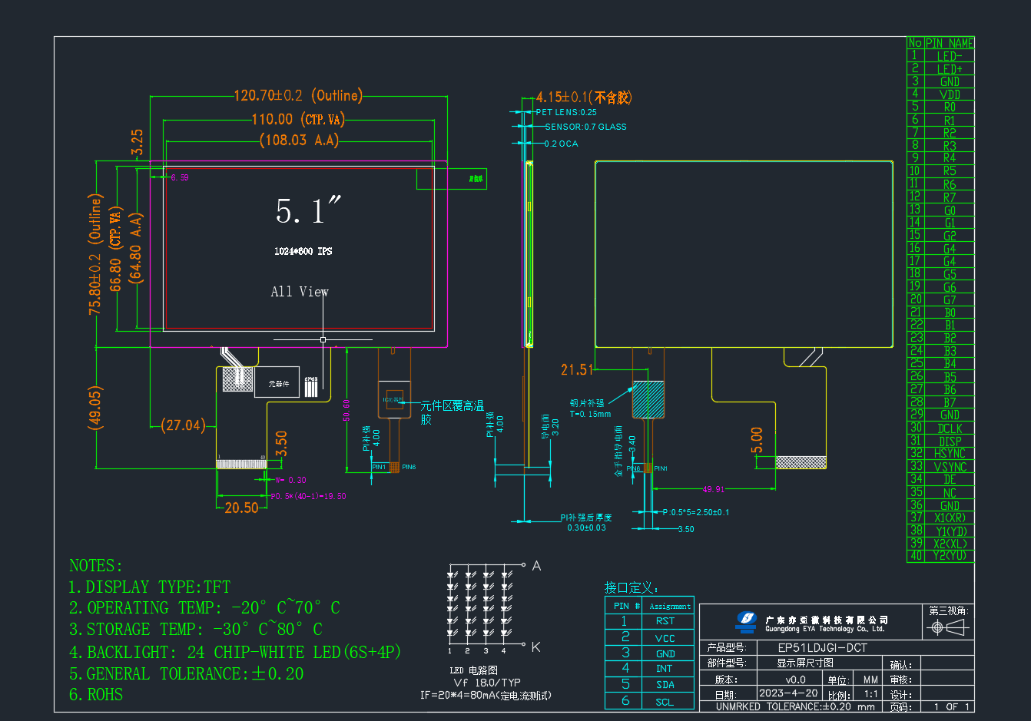Select the Vf 18.0/TYP text
The height and width of the screenshot is (721, 1031).
tap(487, 683)
